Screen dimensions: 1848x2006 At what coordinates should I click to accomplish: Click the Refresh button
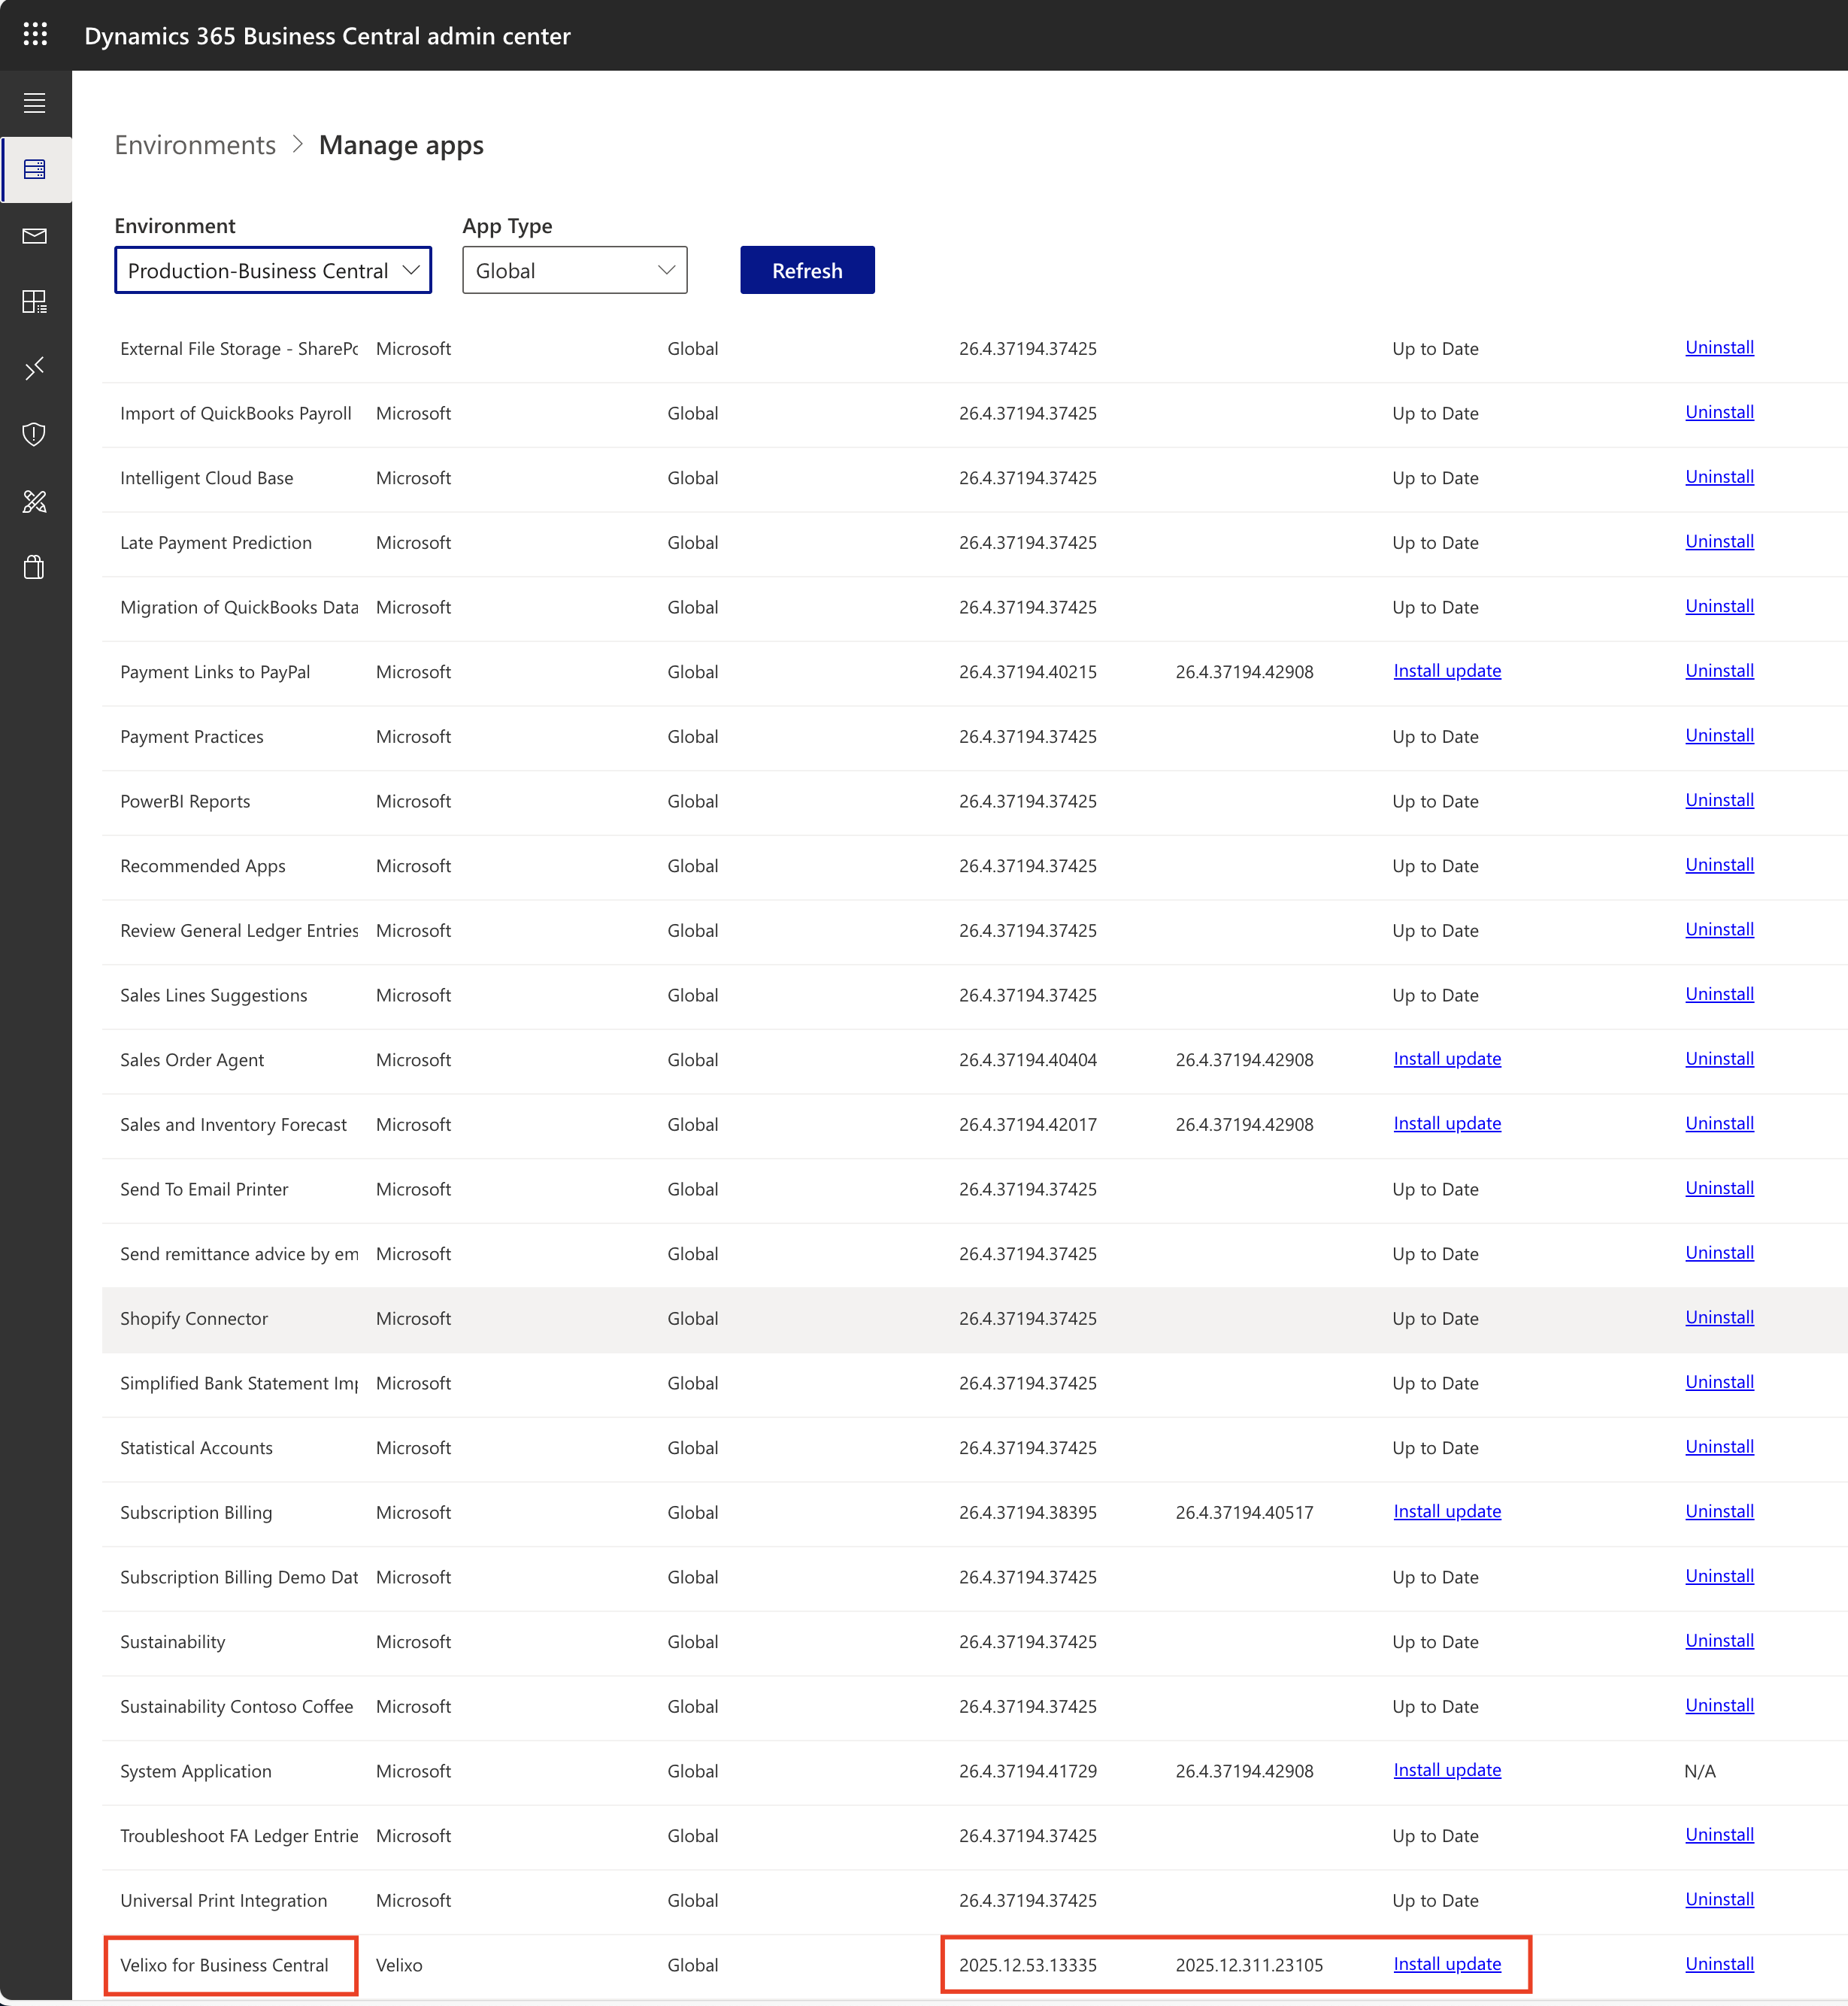click(806, 271)
